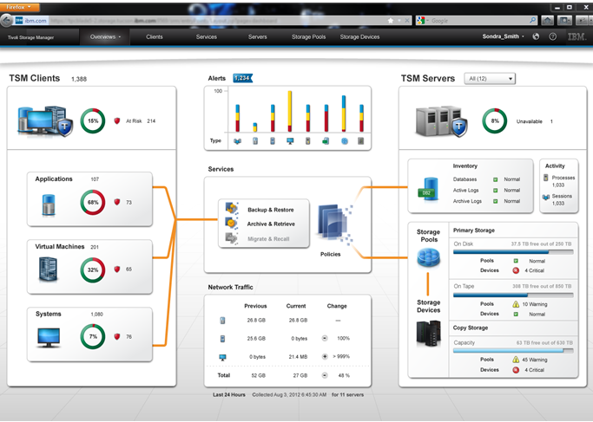Open the Storage Devices tab
The width and height of the screenshot is (593, 422).
tap(359, 37)
